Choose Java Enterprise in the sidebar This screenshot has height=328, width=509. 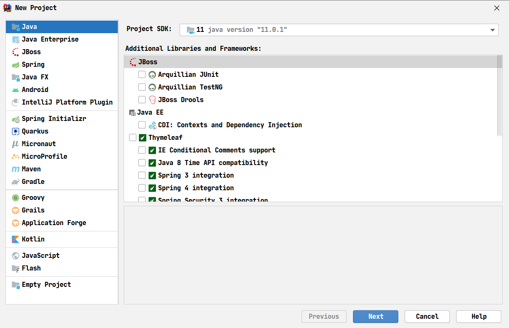pyautogui.click(x=62, y=39)
